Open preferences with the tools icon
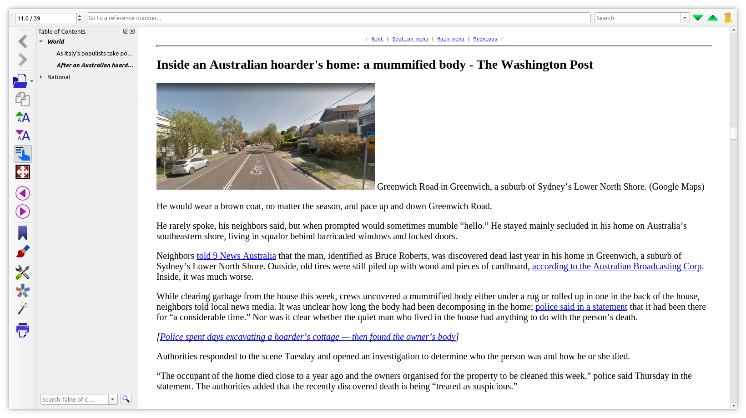 pos(23,272)
